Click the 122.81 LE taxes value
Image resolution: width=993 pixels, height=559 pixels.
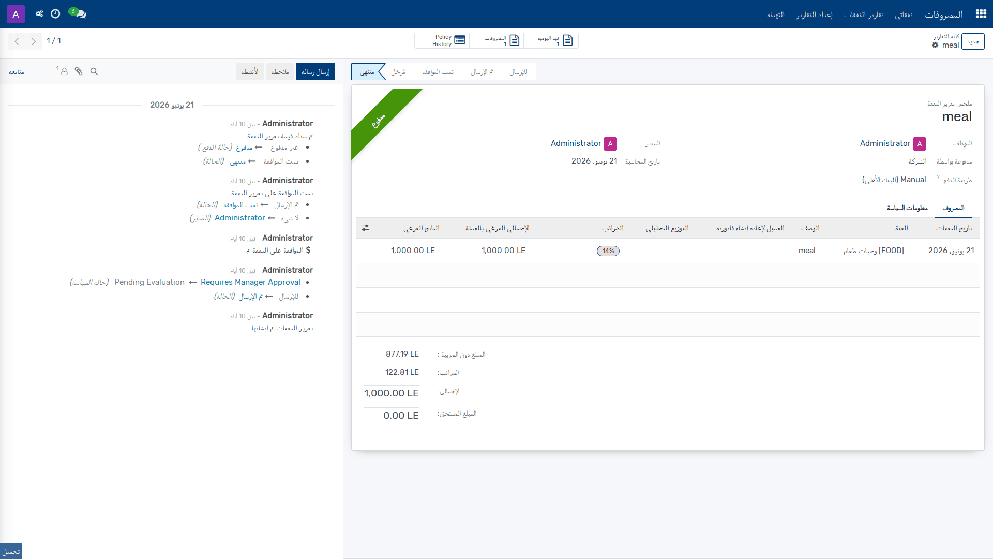(402, 372)
